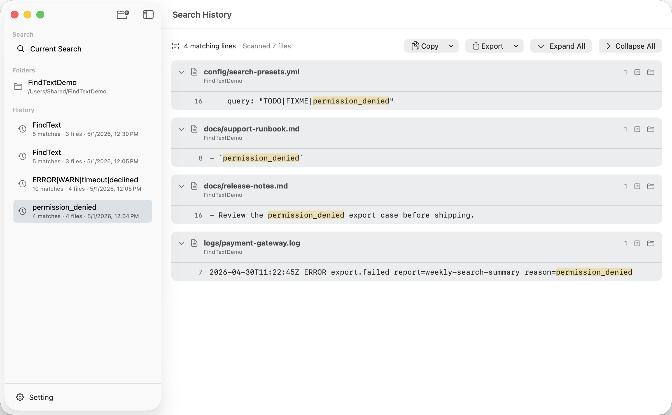This screenshot has width=672, height=415.
Task: Click the '4 matching lines' text
Action: (210, 46)
